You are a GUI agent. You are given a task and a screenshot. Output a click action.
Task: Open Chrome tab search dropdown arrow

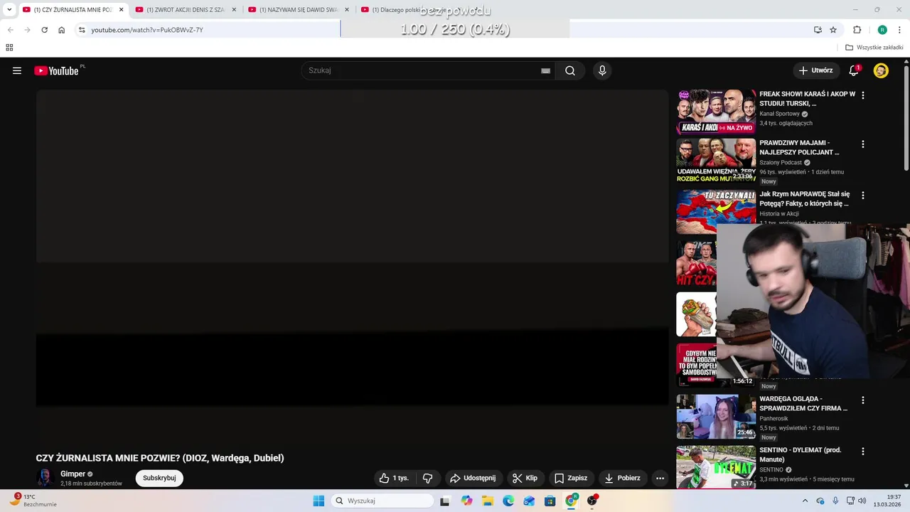click(9, 10)
